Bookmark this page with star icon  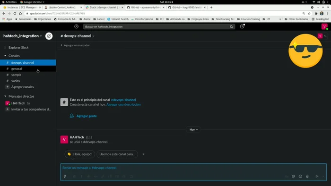click(309, 13)
